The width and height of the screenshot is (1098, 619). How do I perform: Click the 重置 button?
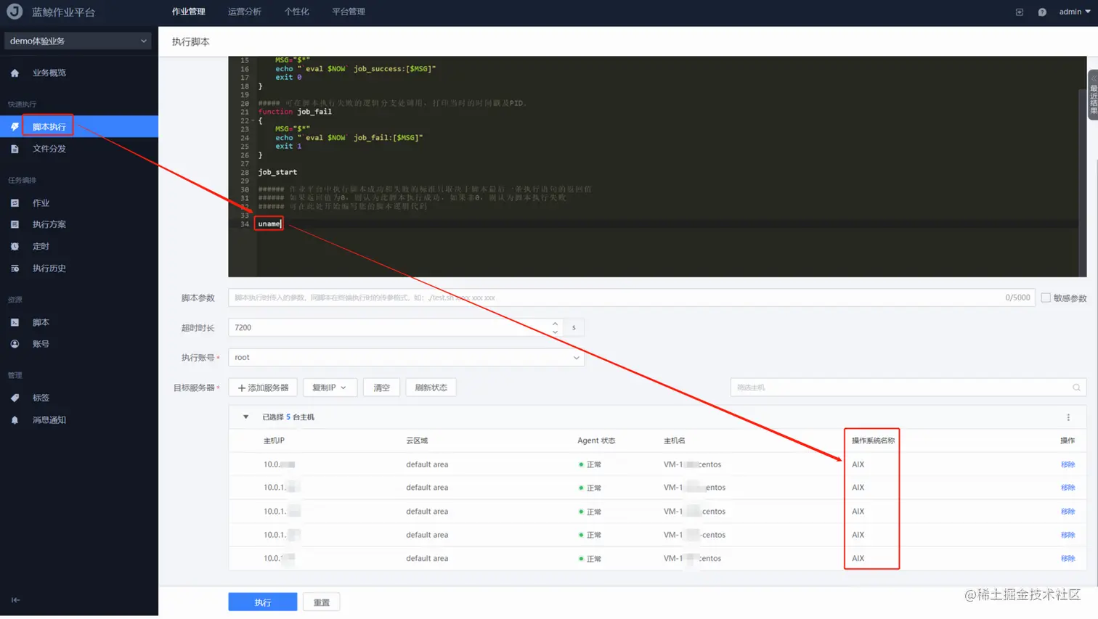(x=321, y=602)
